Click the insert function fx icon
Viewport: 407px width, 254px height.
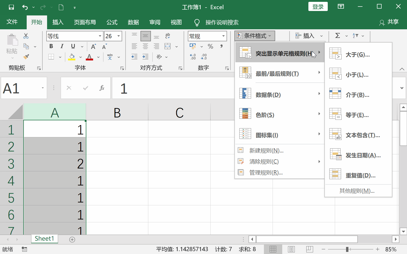pos(102,88)
